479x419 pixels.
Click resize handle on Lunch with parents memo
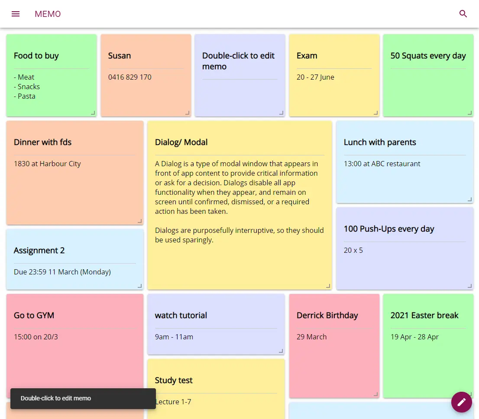coord(469,199)
